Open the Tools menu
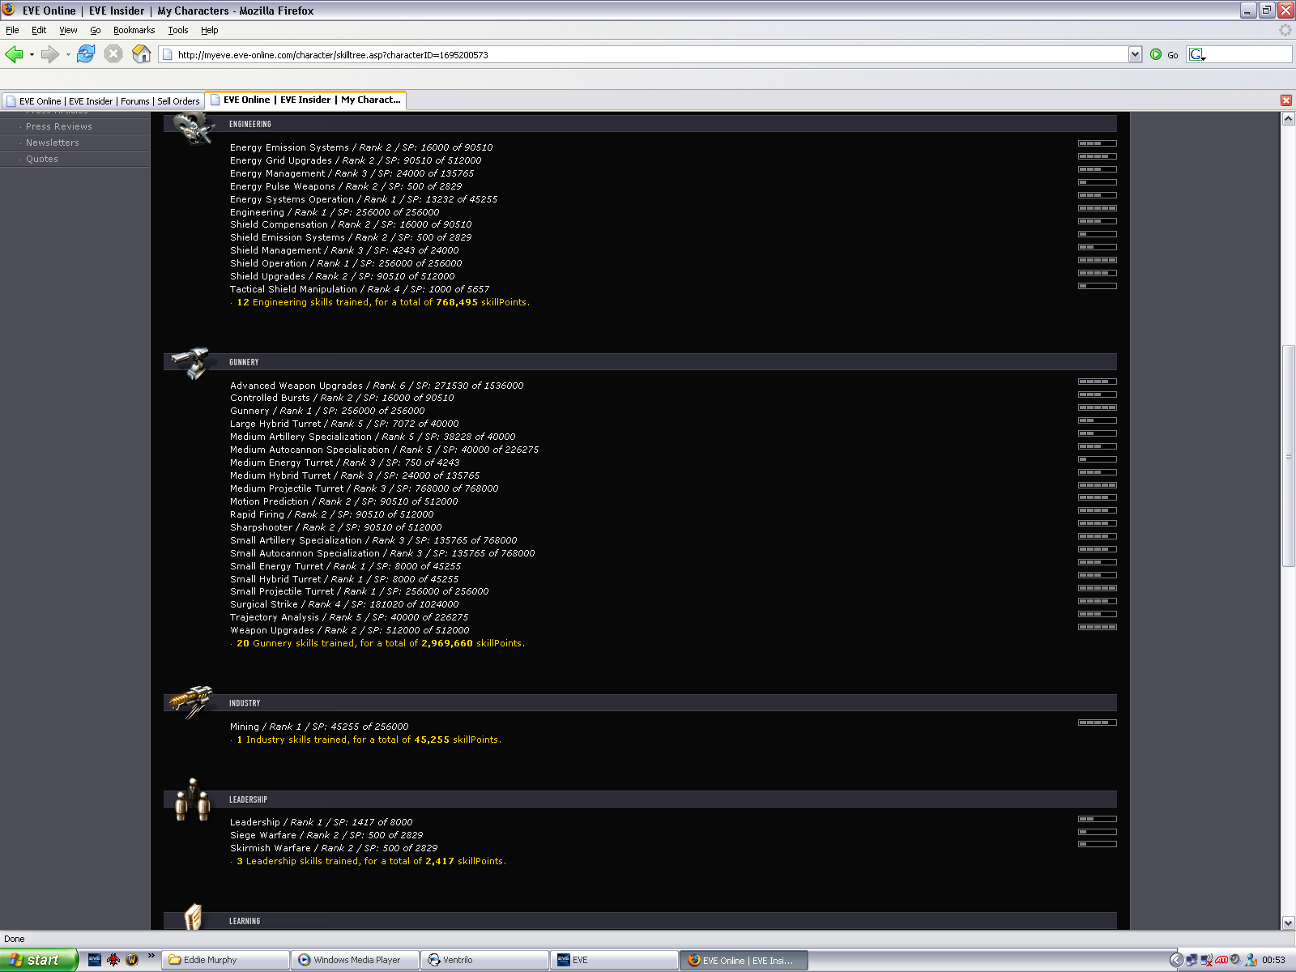This screenshot has width=1296, height=972. [x=178, y=30]
